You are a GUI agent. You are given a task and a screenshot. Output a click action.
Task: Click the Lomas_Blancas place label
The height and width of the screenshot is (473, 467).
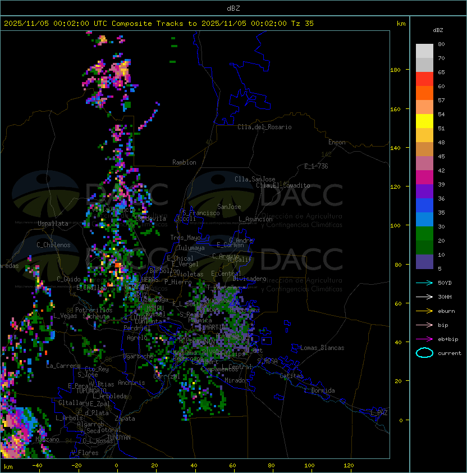322,348
